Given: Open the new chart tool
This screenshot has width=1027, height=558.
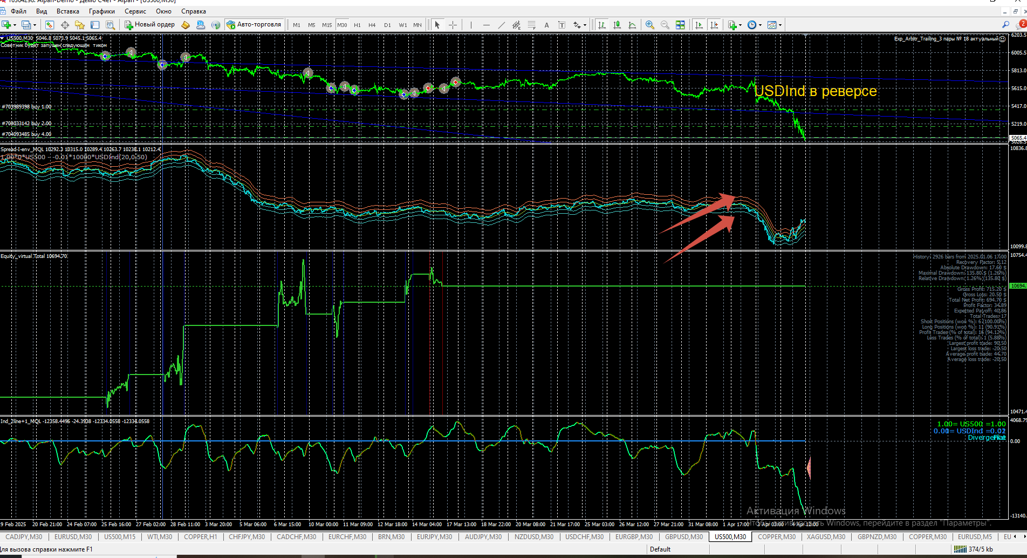Looking at the screenshot, I should click(6, 25).
